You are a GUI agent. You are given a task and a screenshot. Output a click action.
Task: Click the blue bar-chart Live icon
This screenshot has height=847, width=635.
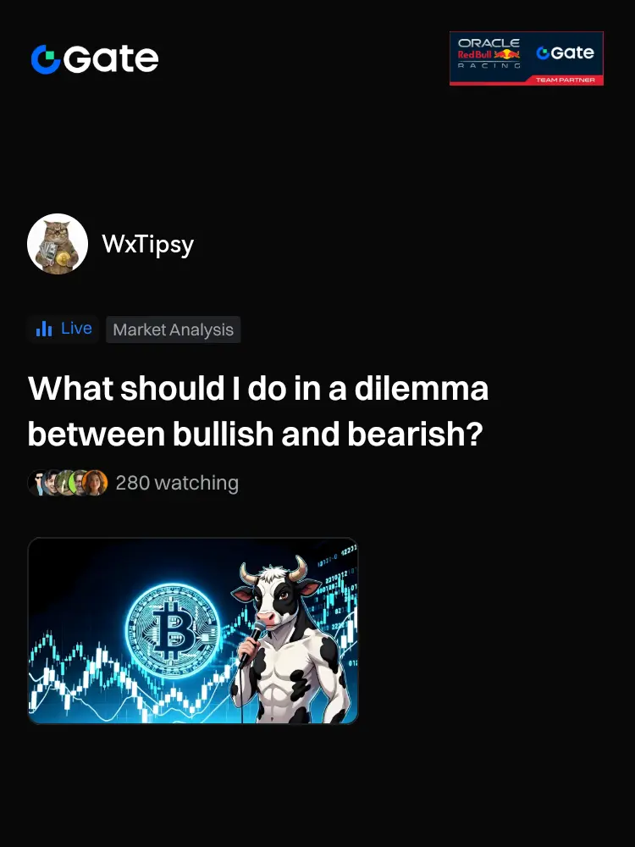[x=44, y=329]
